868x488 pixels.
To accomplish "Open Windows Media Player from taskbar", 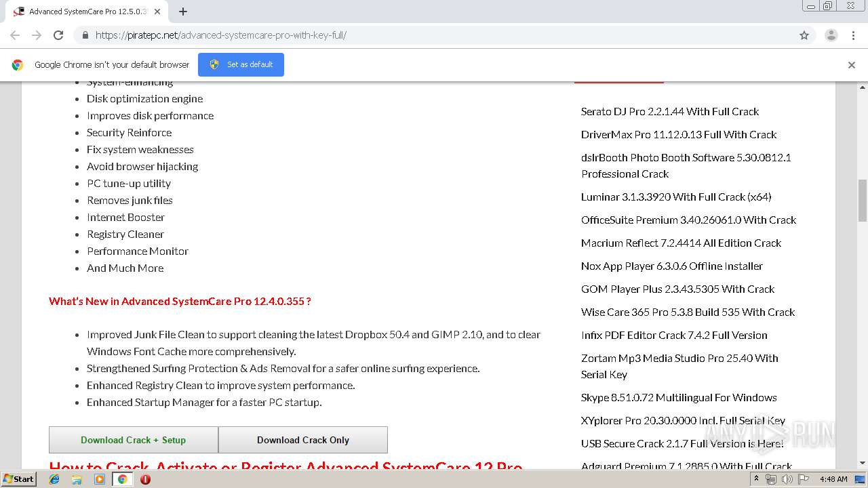I will tap(100, 479).
